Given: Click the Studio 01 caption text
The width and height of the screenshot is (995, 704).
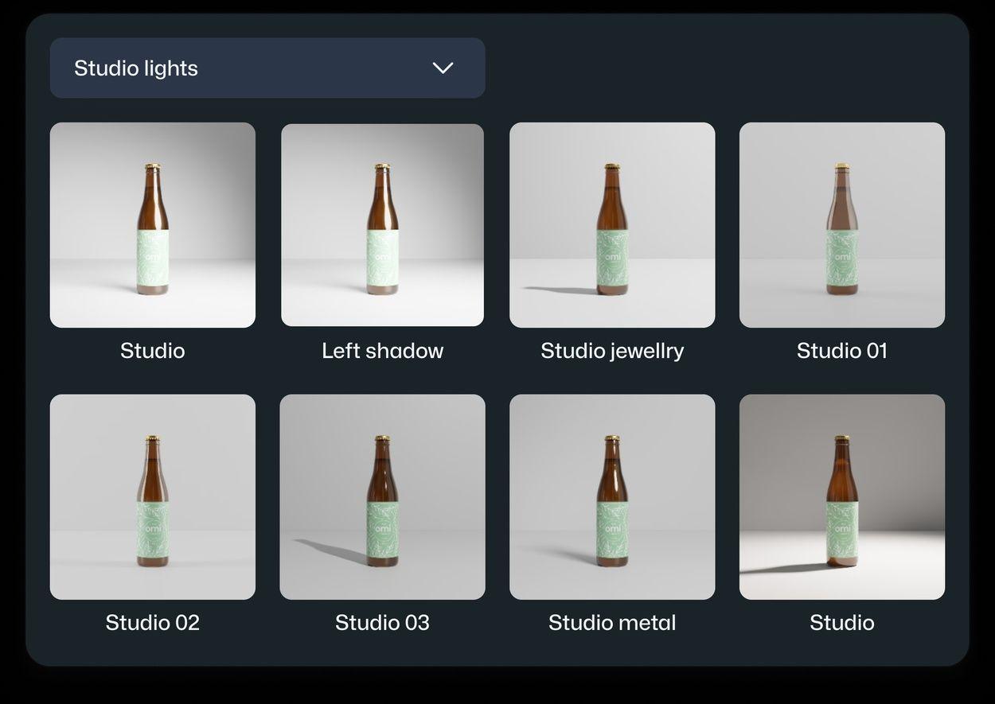Looking at the screenshot, I should [x=841, y=350].
